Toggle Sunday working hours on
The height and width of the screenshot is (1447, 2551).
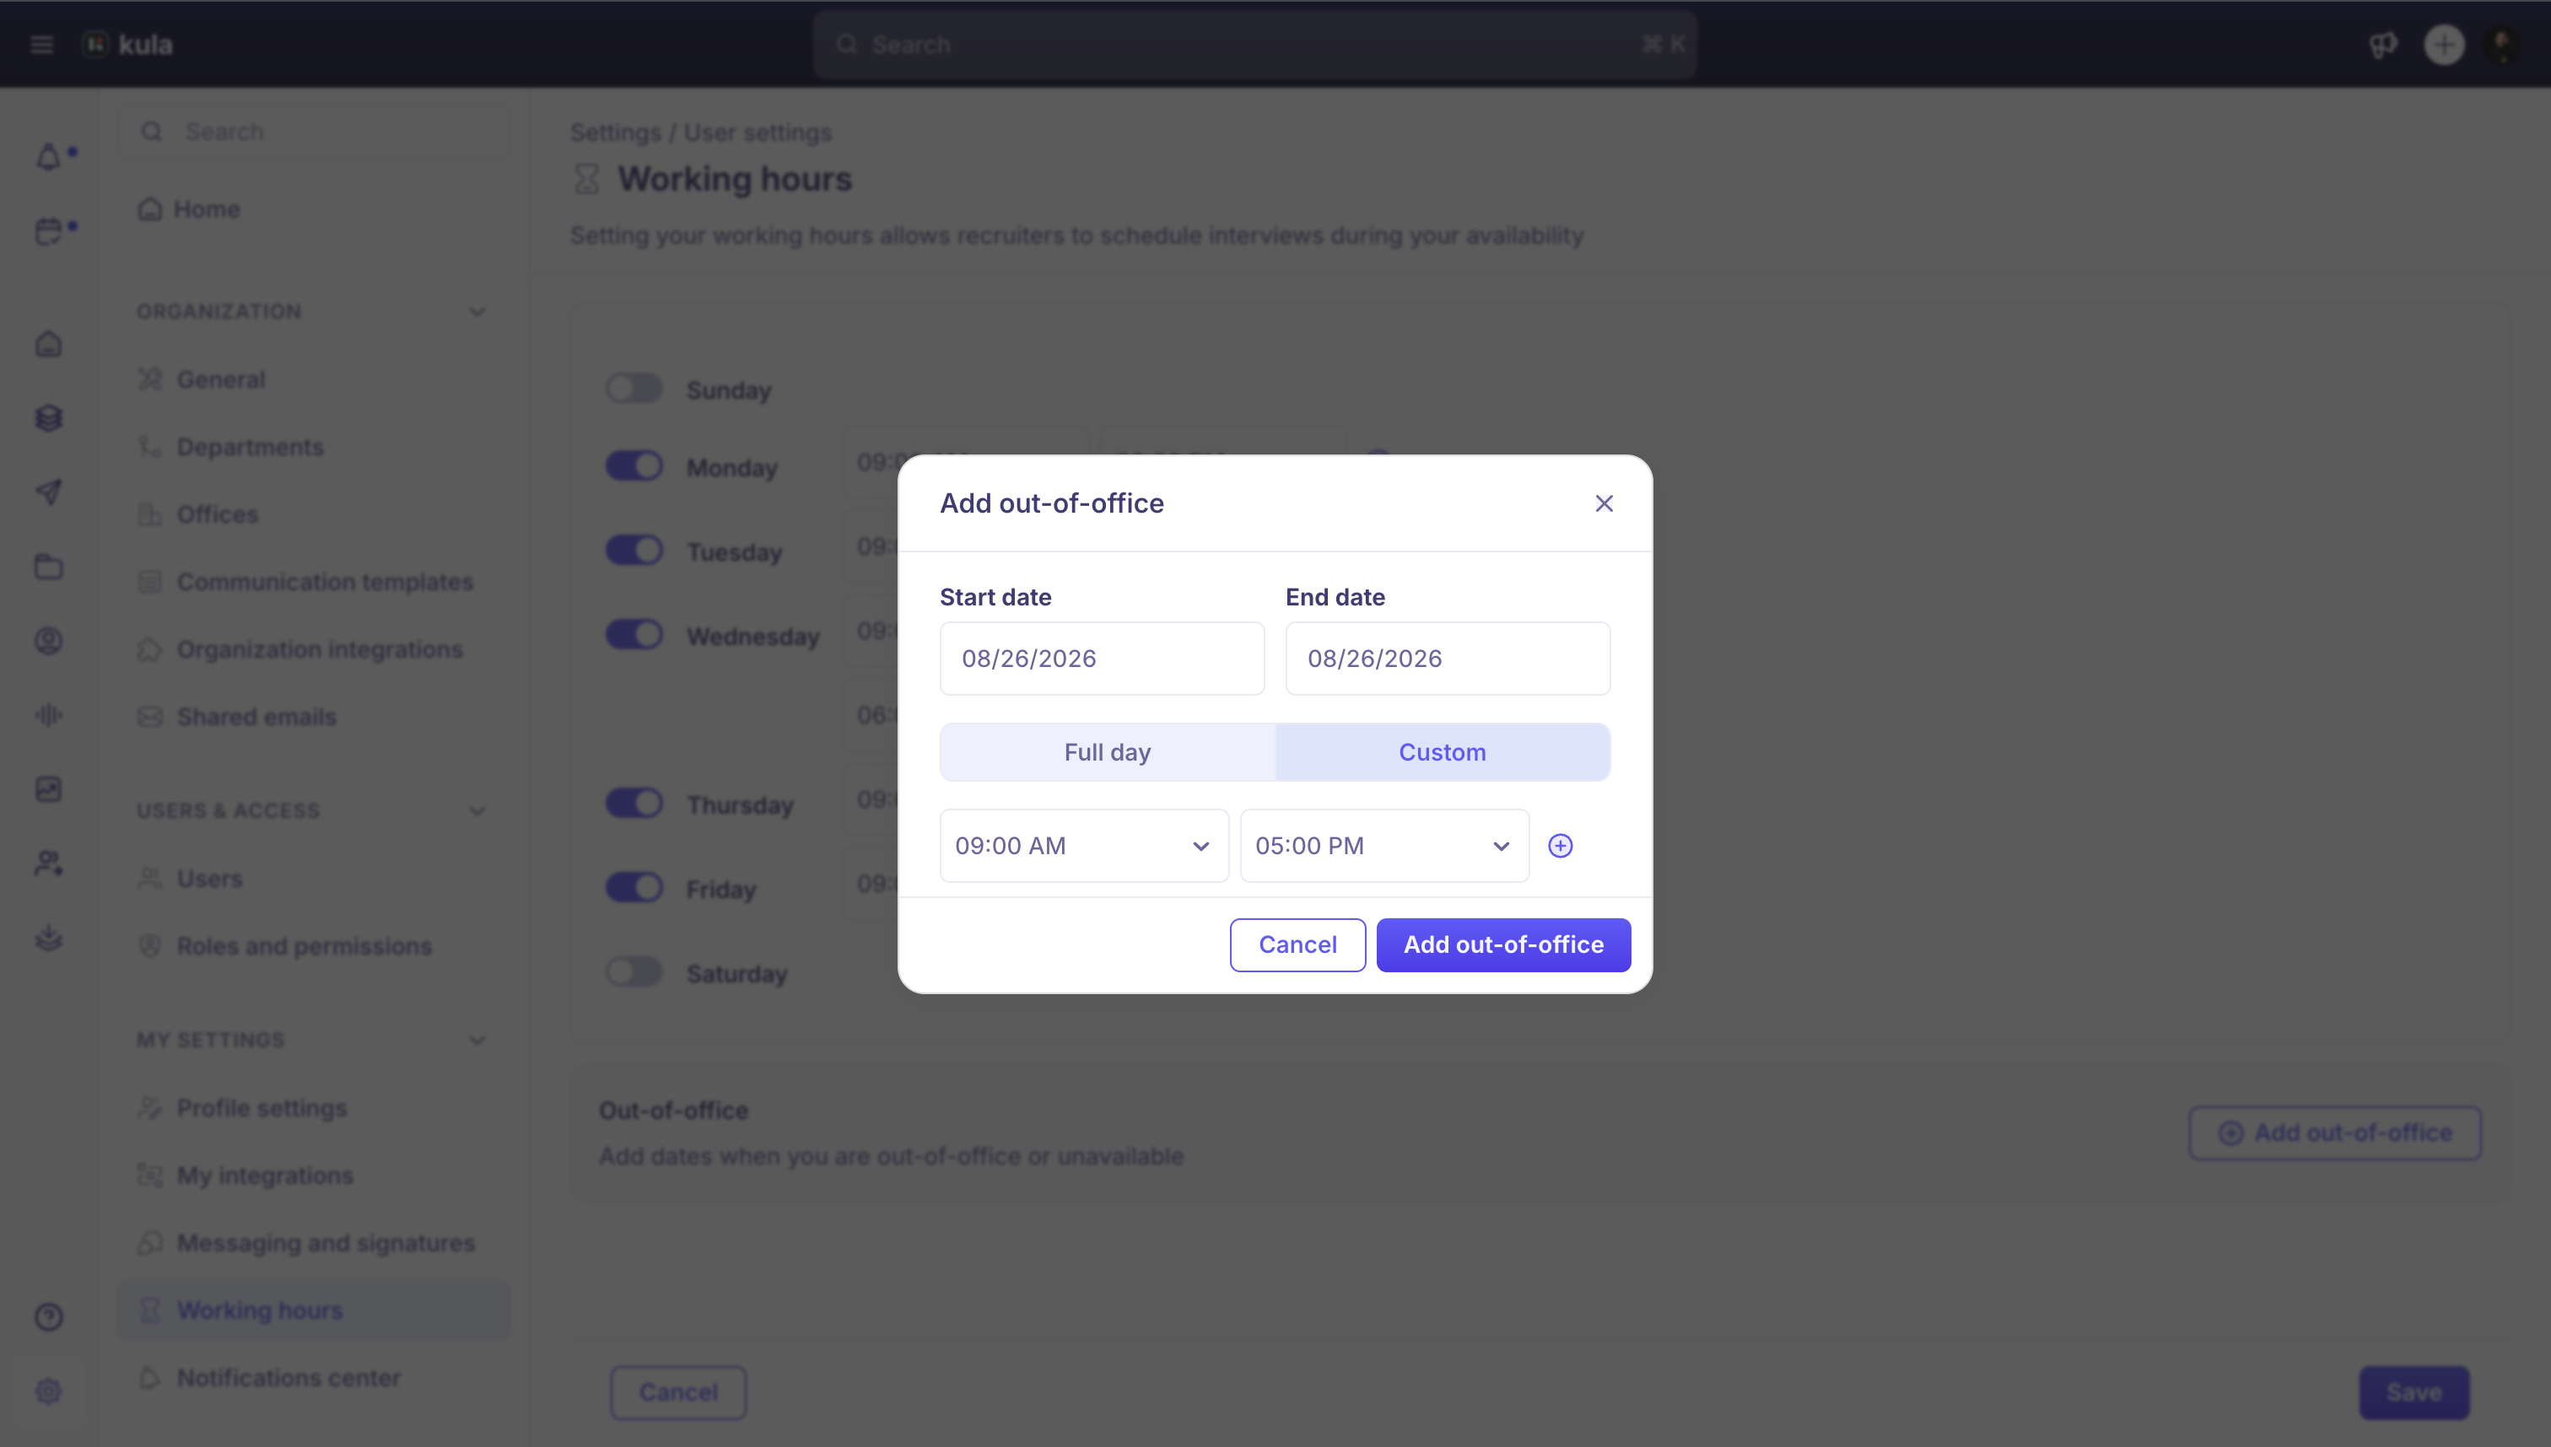tap(634, 389)
